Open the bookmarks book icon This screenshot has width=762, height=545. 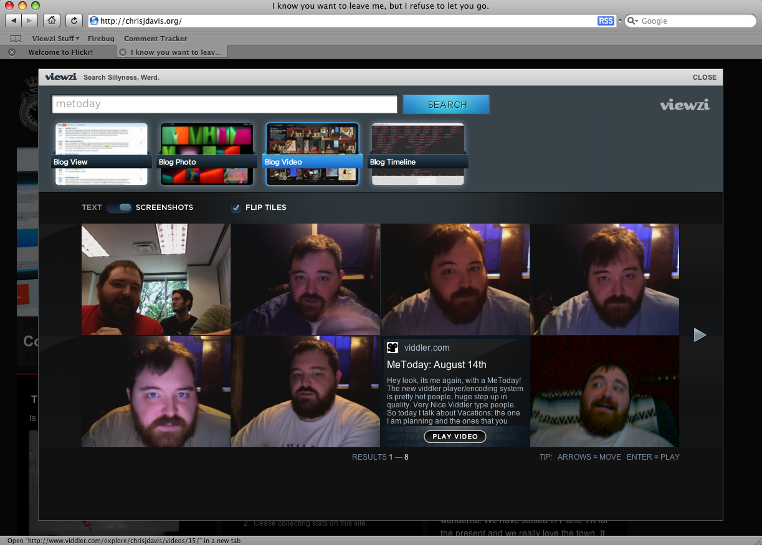[16, 39]
